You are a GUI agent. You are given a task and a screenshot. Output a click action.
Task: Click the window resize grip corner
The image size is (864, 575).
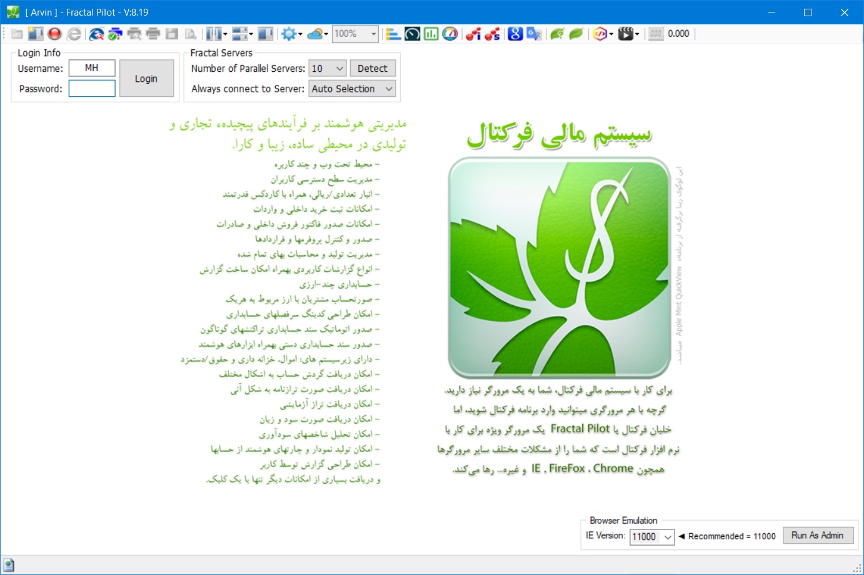click(858, 569)
